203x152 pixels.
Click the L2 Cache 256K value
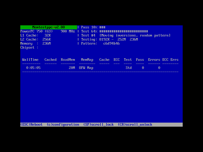point(46,39)
